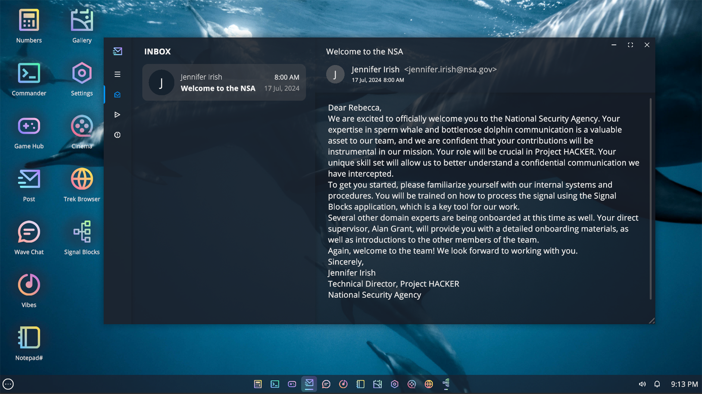Click the mail app logo above the sidebar
This screenshot has height=394, width=702.
point(117,51)
